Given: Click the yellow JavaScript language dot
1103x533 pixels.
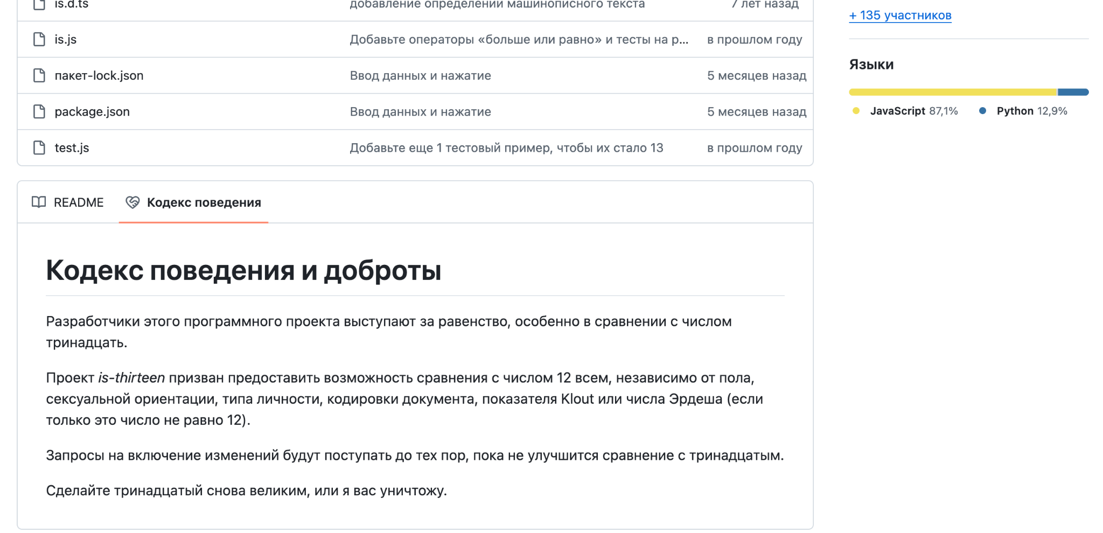Looking at the screenshot, I should coord(856,111).
